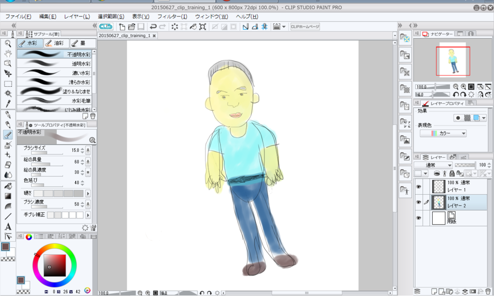Toggle snap to ruler icon in command bar
This screenshot has width=494, height=296.
[x=246, y=27]
